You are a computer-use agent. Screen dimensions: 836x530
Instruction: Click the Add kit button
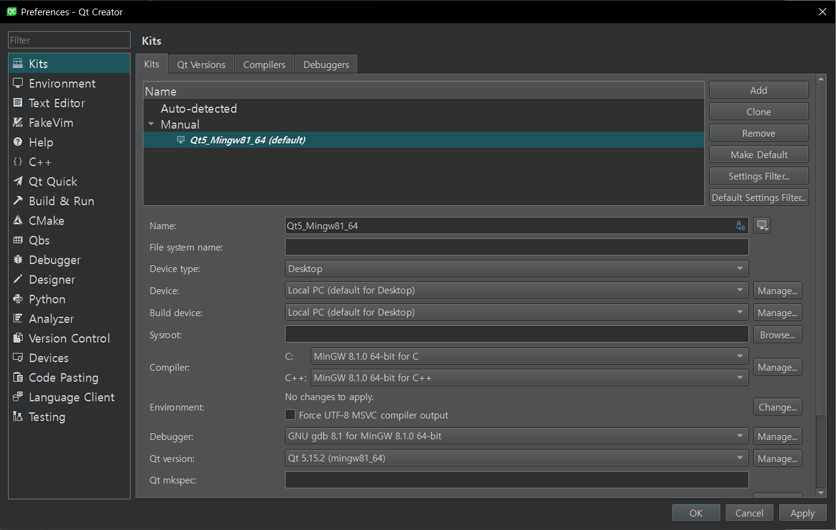759,90
